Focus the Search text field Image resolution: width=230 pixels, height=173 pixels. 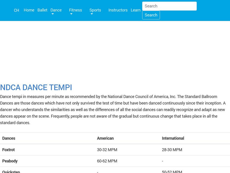tap(169, 6)
